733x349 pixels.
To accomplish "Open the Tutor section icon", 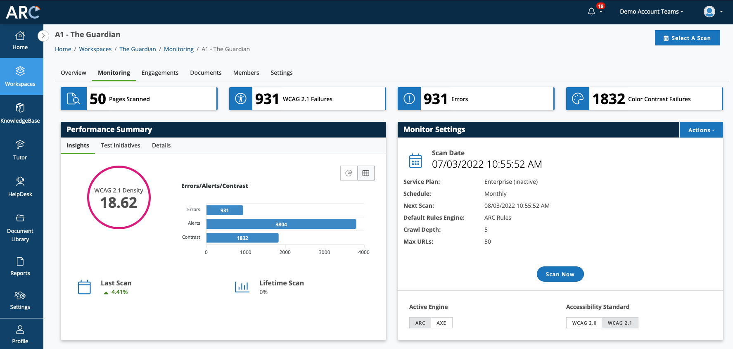I will pyautogui.click(x=20, y=145).
